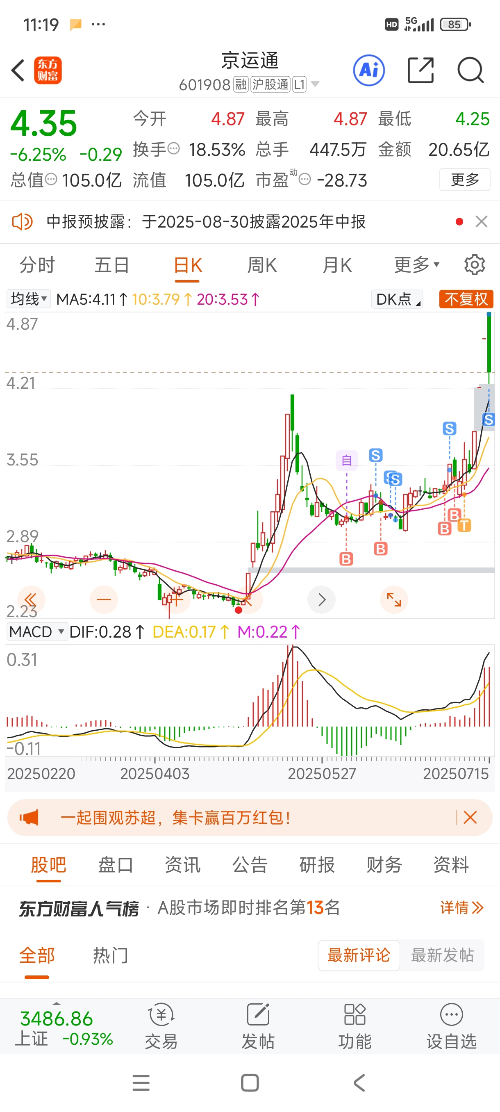Switch to the 周K tab
Image resolution: width=500 pixels, height=1112 pixels.
coord(262,265)
